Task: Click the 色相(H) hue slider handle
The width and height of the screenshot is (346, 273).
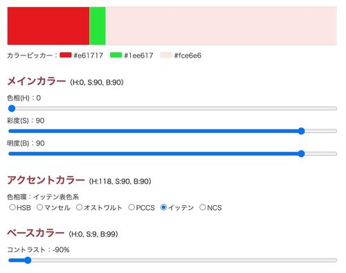Action: pos(12,108)
